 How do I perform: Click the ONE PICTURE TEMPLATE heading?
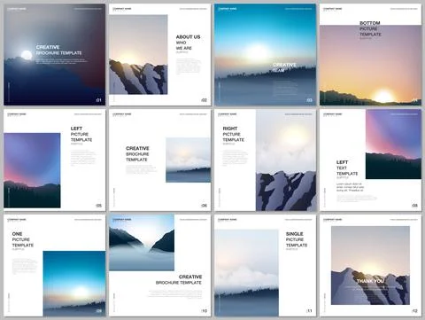(x=23, y=239)
